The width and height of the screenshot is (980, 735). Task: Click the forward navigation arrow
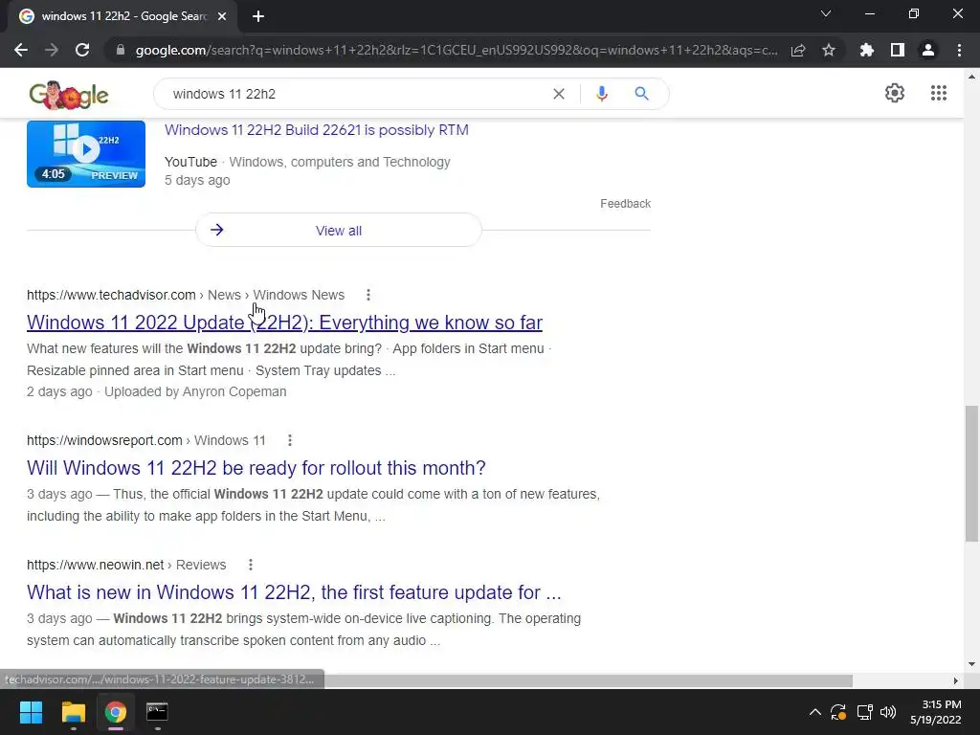click(x=52, y=50)
